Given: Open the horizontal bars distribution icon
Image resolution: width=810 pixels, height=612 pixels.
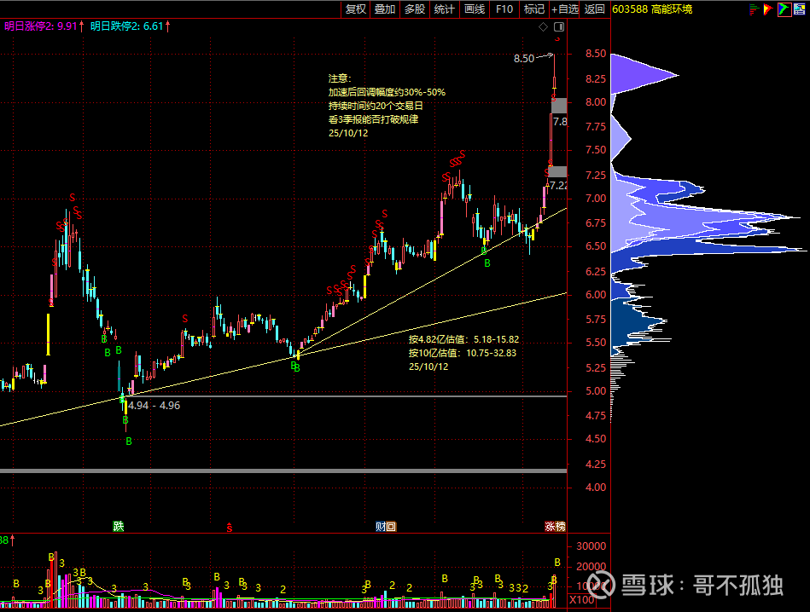Looking at the screenshot, I should 754,9.
